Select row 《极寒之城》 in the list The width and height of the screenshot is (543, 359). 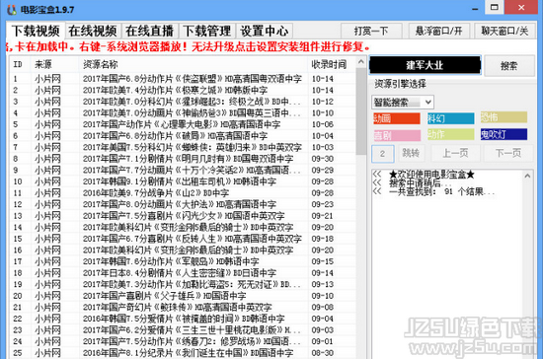(183, 91)
